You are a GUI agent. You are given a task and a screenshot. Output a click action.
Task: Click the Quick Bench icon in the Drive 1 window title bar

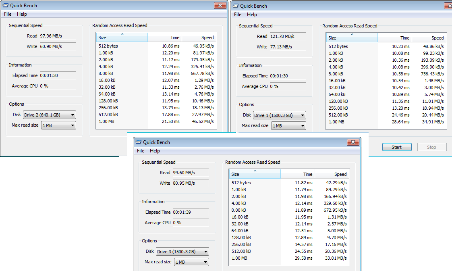click(x=235, y=6)
